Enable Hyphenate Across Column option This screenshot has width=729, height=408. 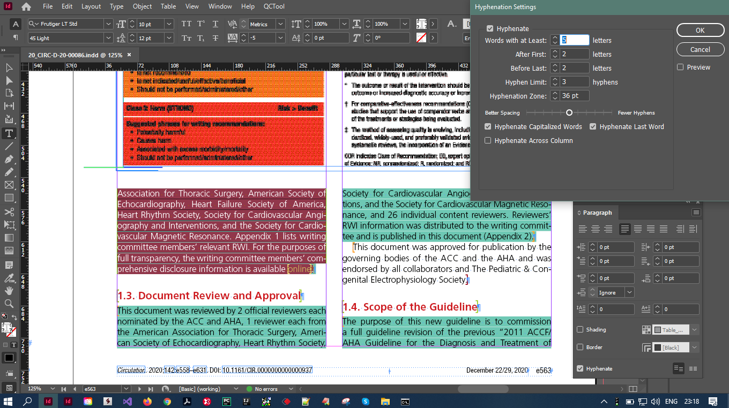click(x=488, y=141)
